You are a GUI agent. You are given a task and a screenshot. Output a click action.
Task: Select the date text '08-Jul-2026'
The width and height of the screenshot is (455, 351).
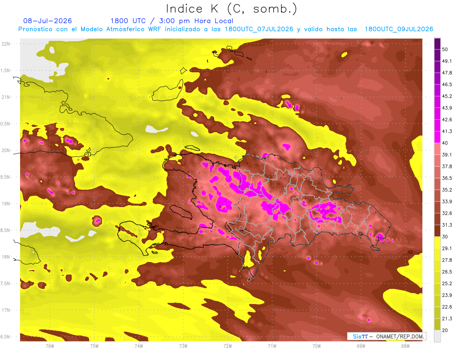(x=47, y=21)
